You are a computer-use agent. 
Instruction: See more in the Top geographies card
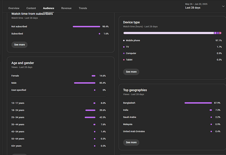pos(131,143)
